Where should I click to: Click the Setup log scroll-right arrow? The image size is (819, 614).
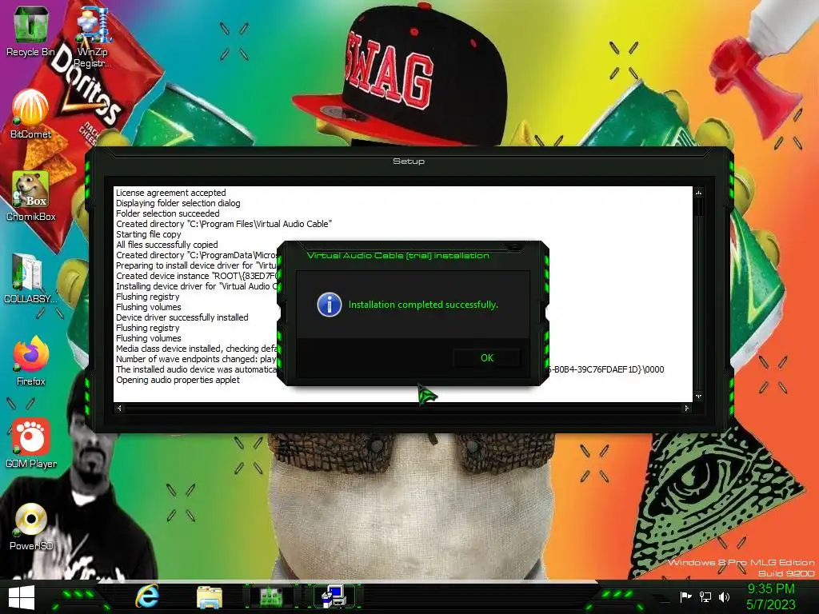click(x=686, y=409)
